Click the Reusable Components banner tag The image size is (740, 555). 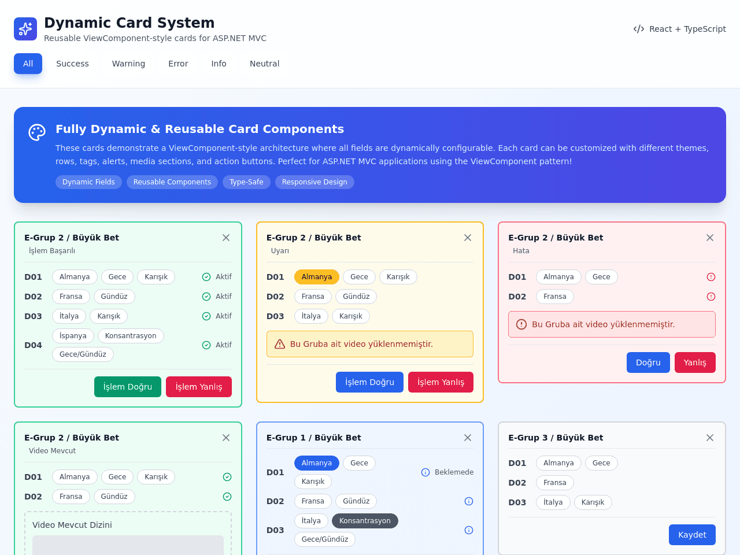[172, 182]
